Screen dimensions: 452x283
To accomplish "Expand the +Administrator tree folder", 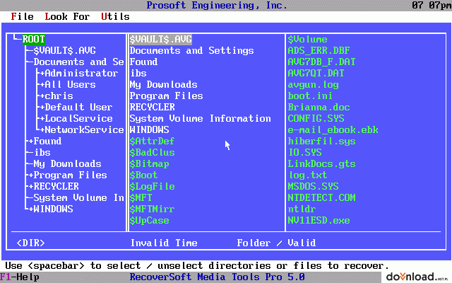I will tap(79, 73).
